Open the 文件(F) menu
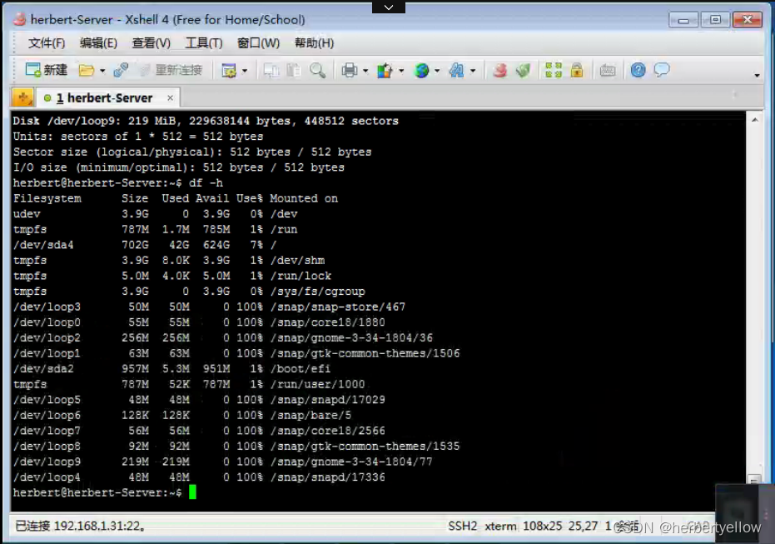The image size is (775, 544). [47, 43]
